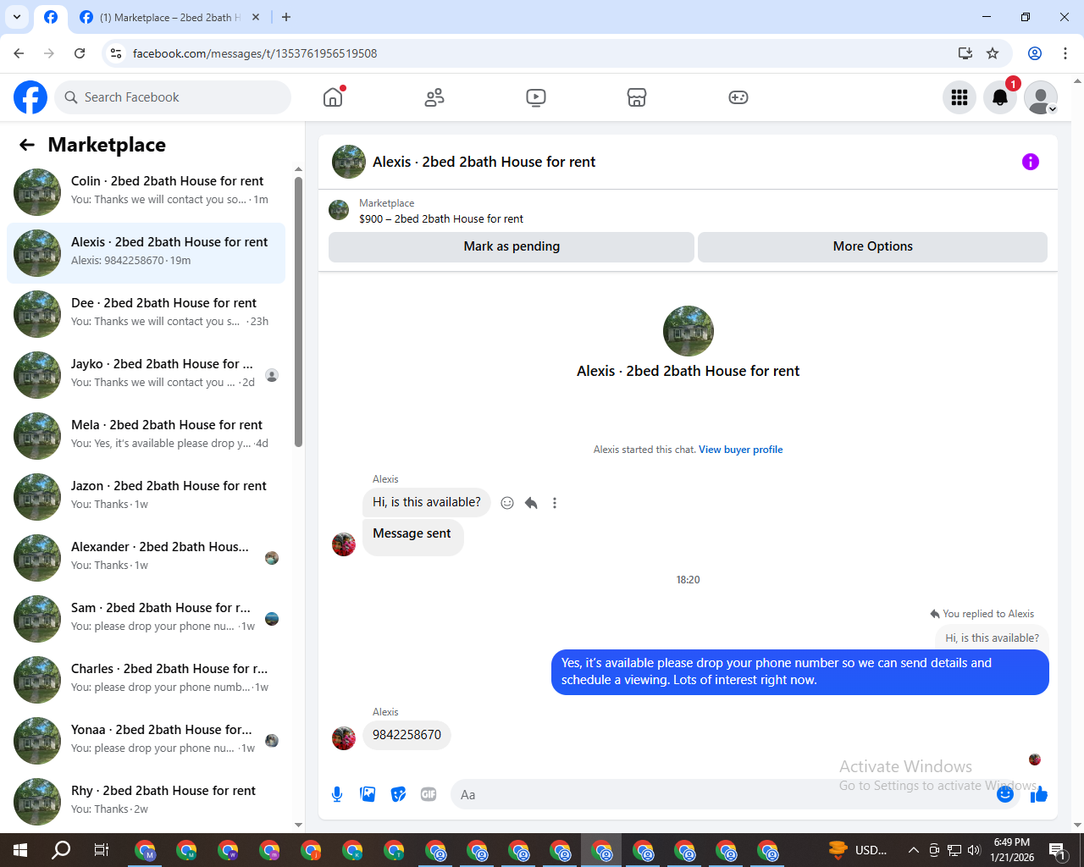Click the Alexis header profile picture
The image size is (1084, 867).
348,162
